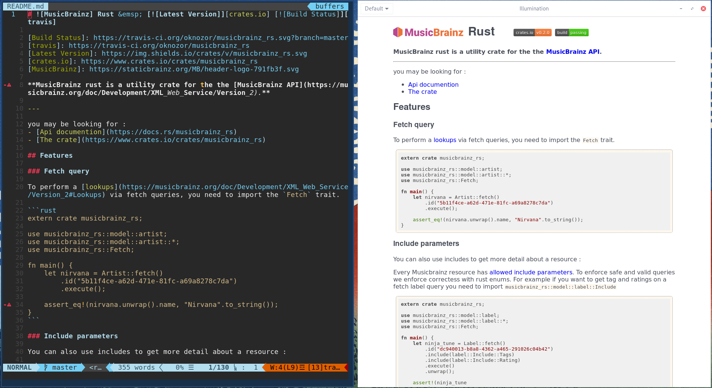Open The crate link in preview

(422, 92)
